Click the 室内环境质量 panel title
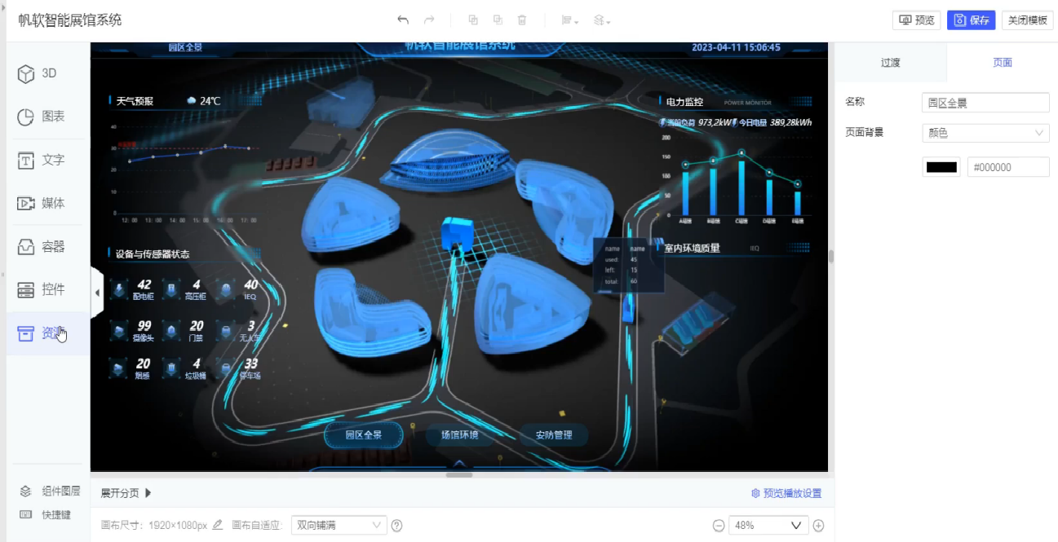Image resolution: width=1058 pixels, height=542 pixels. pos(693,248)
